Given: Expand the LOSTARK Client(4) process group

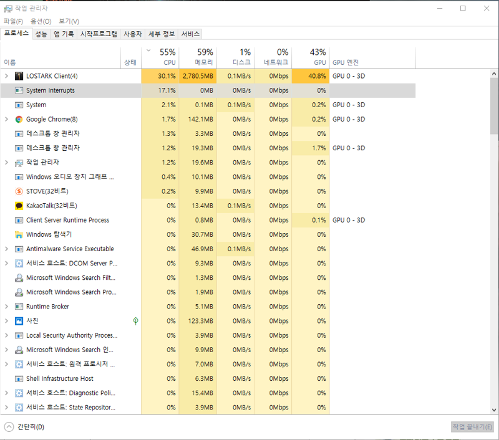Looking at the screenshot, I should click(x=6, y=76).
